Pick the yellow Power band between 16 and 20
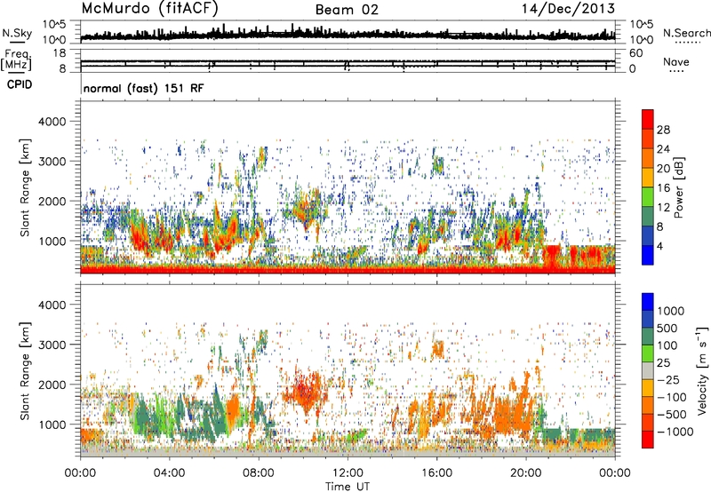 [x=648, y=178]
